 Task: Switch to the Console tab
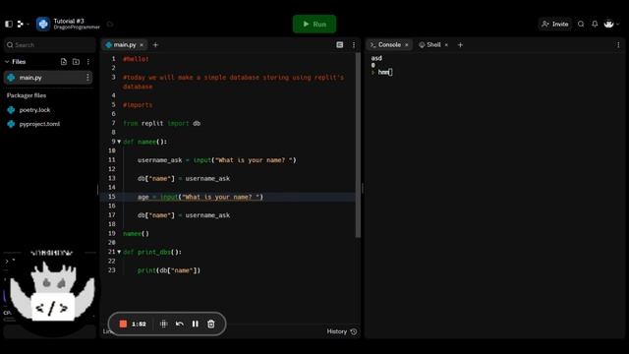click(385, 45)
